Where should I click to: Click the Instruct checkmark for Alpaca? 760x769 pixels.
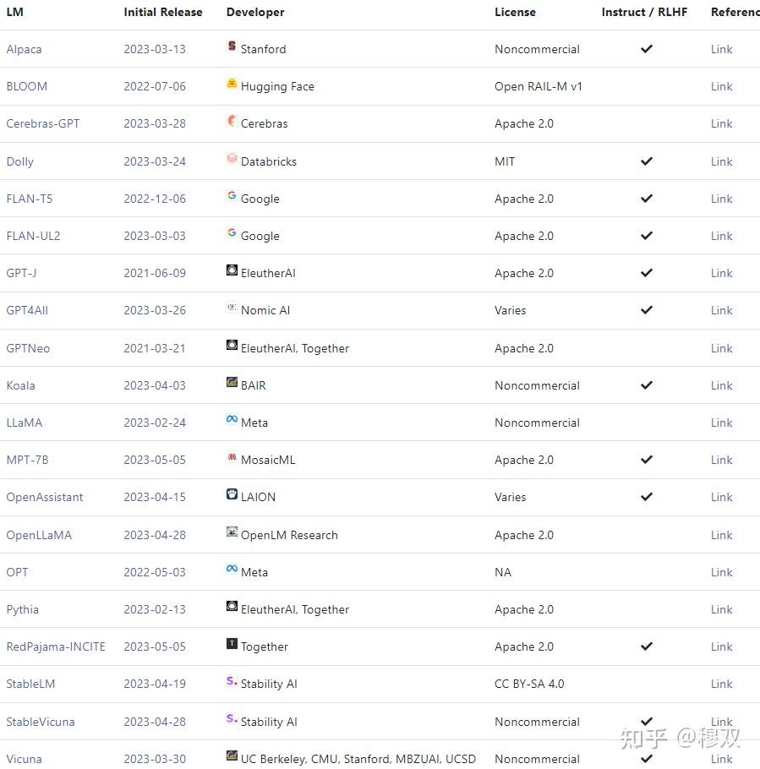(647, 49)
